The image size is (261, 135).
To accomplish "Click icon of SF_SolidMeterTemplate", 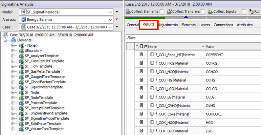I will click(21, 124).
